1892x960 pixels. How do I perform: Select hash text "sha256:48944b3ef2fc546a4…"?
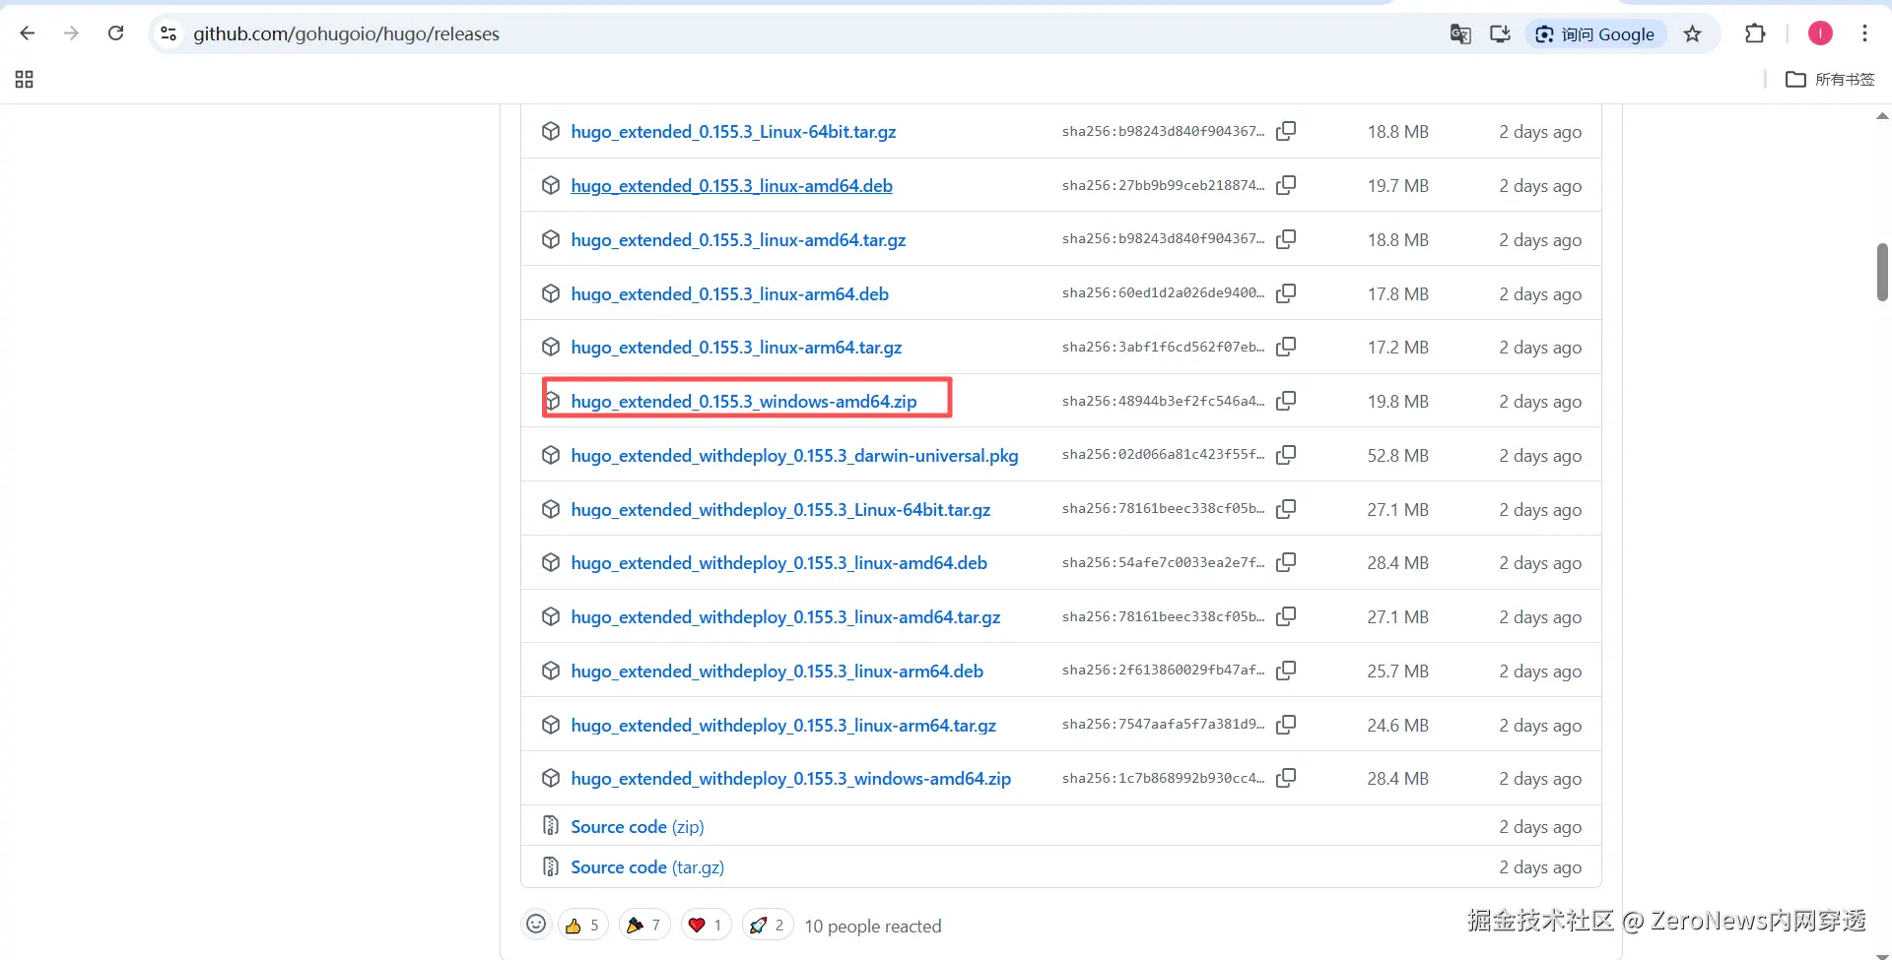(x=1163, y=401)
